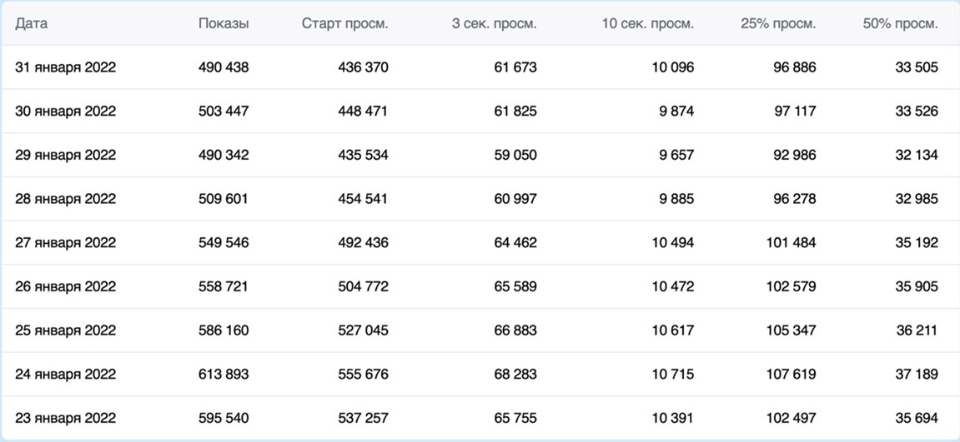Click the 50% просм. column header
Image resolution: width=960 pixels, height=442 pixels.
(900, 24)
